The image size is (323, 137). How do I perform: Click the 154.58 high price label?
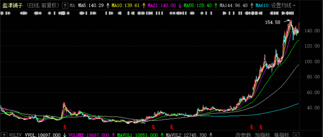(x=273, y=22)
